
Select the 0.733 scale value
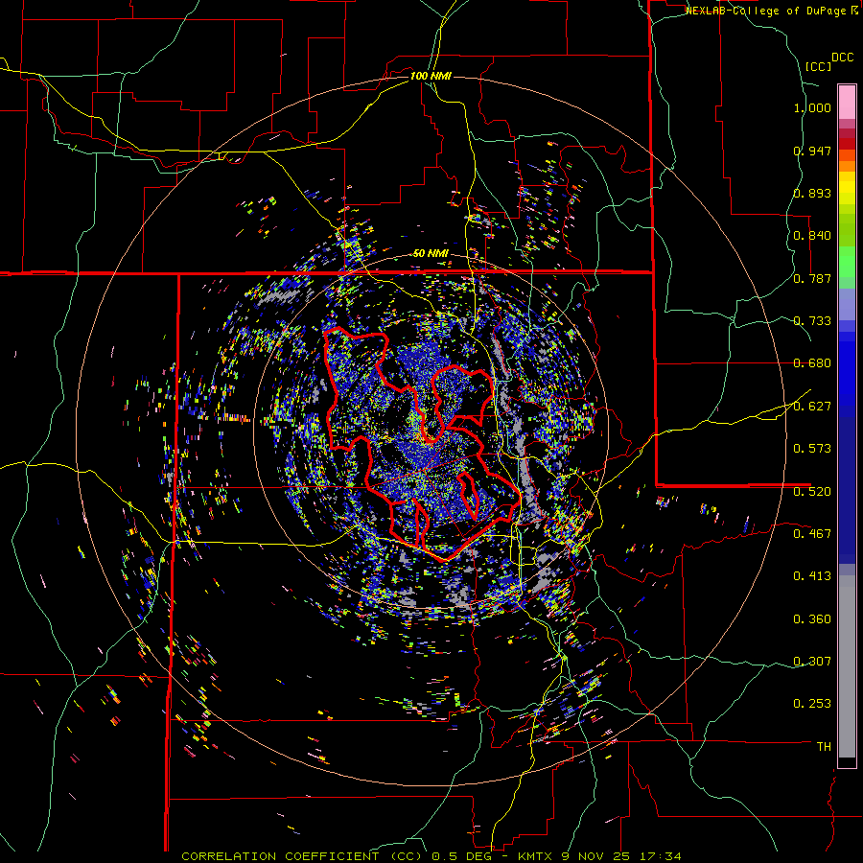[x=812, y=320]
